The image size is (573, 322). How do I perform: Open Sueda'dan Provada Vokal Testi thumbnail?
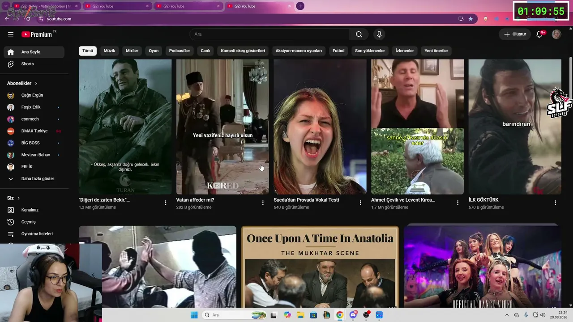click(320, 127)
